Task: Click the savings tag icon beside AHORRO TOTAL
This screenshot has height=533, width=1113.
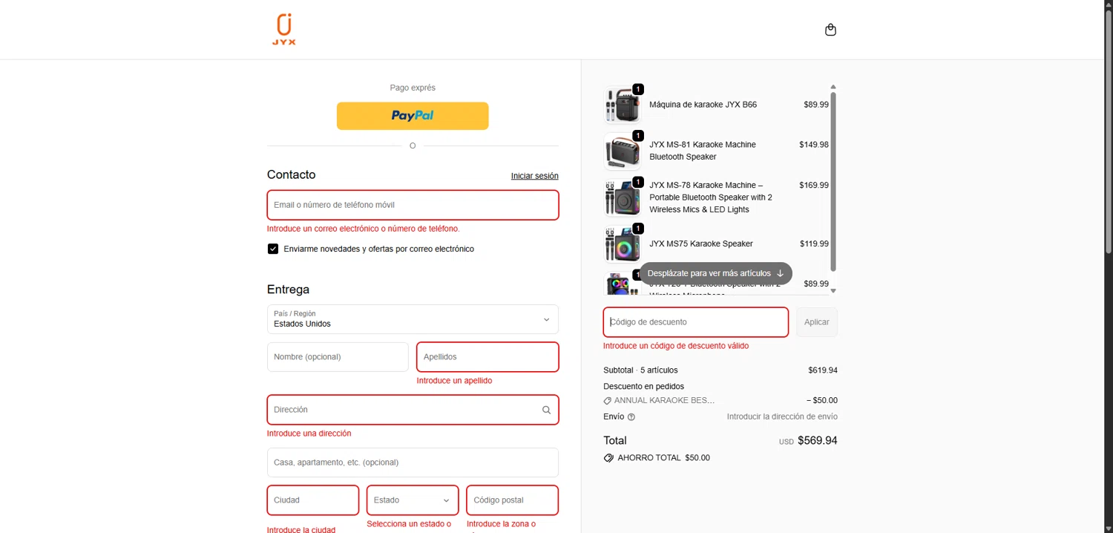Action: tap(608, 458)
